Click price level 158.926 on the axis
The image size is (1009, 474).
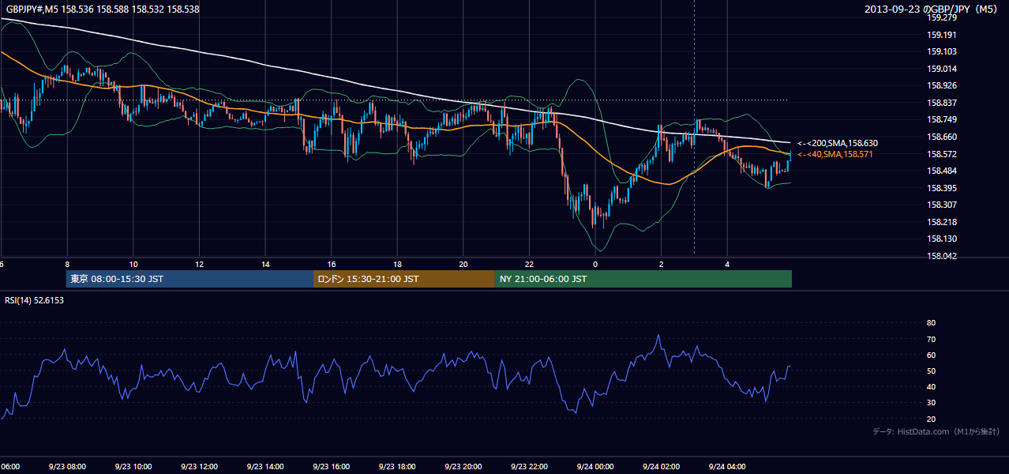(x=942, y=85)
